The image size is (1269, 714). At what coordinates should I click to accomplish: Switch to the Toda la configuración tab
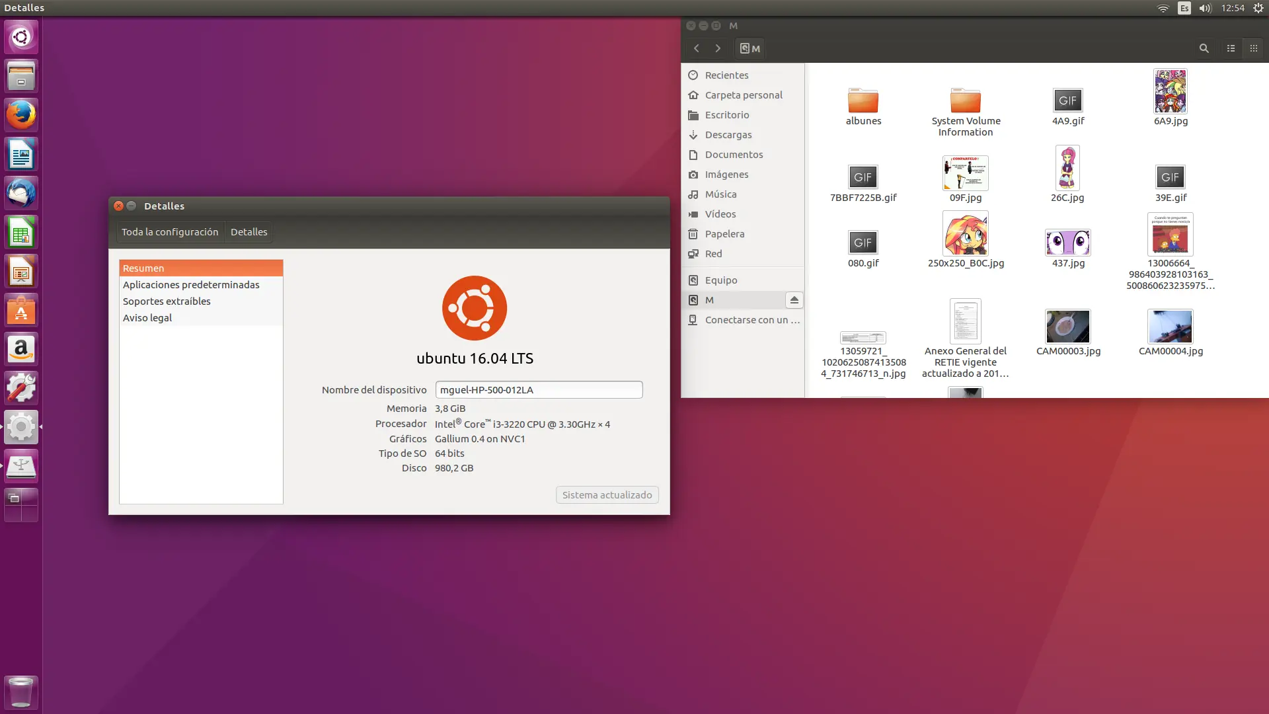point(169,231)
